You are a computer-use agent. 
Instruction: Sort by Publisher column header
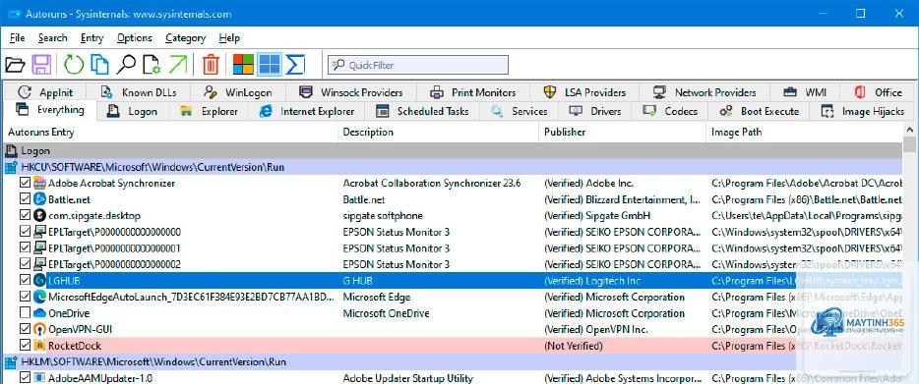(x=623, y=133)
